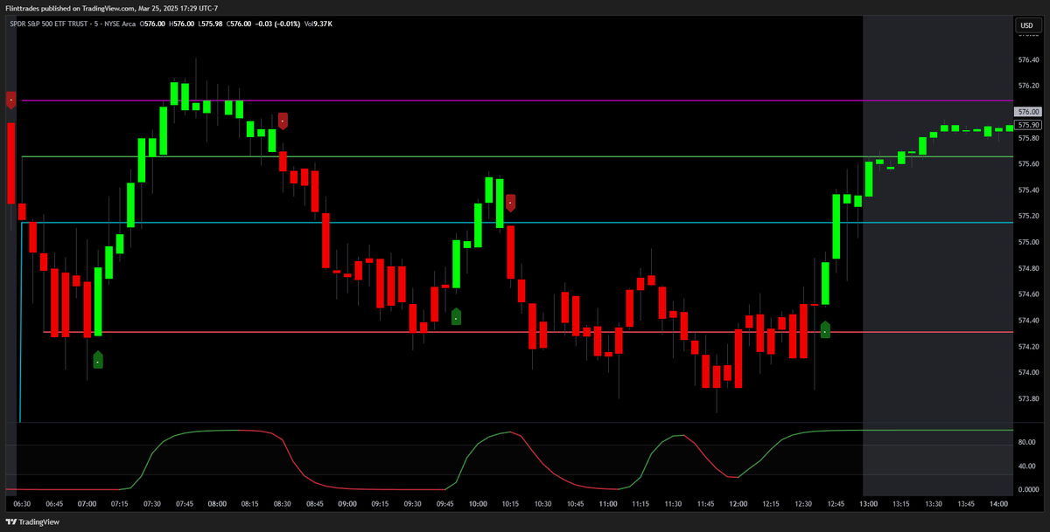Click the 0.0000 oscillator scale label
Image resolution: width=1050 pixels, height=532 pixels.
(x=1028, y=490)
